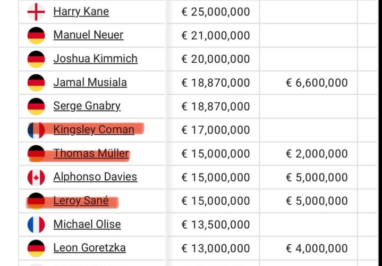Image resolution: width=382 pixels, height=266 pixels.
Task: Click the German flag beside Leon Goretzka
Action: click(36, 248)
